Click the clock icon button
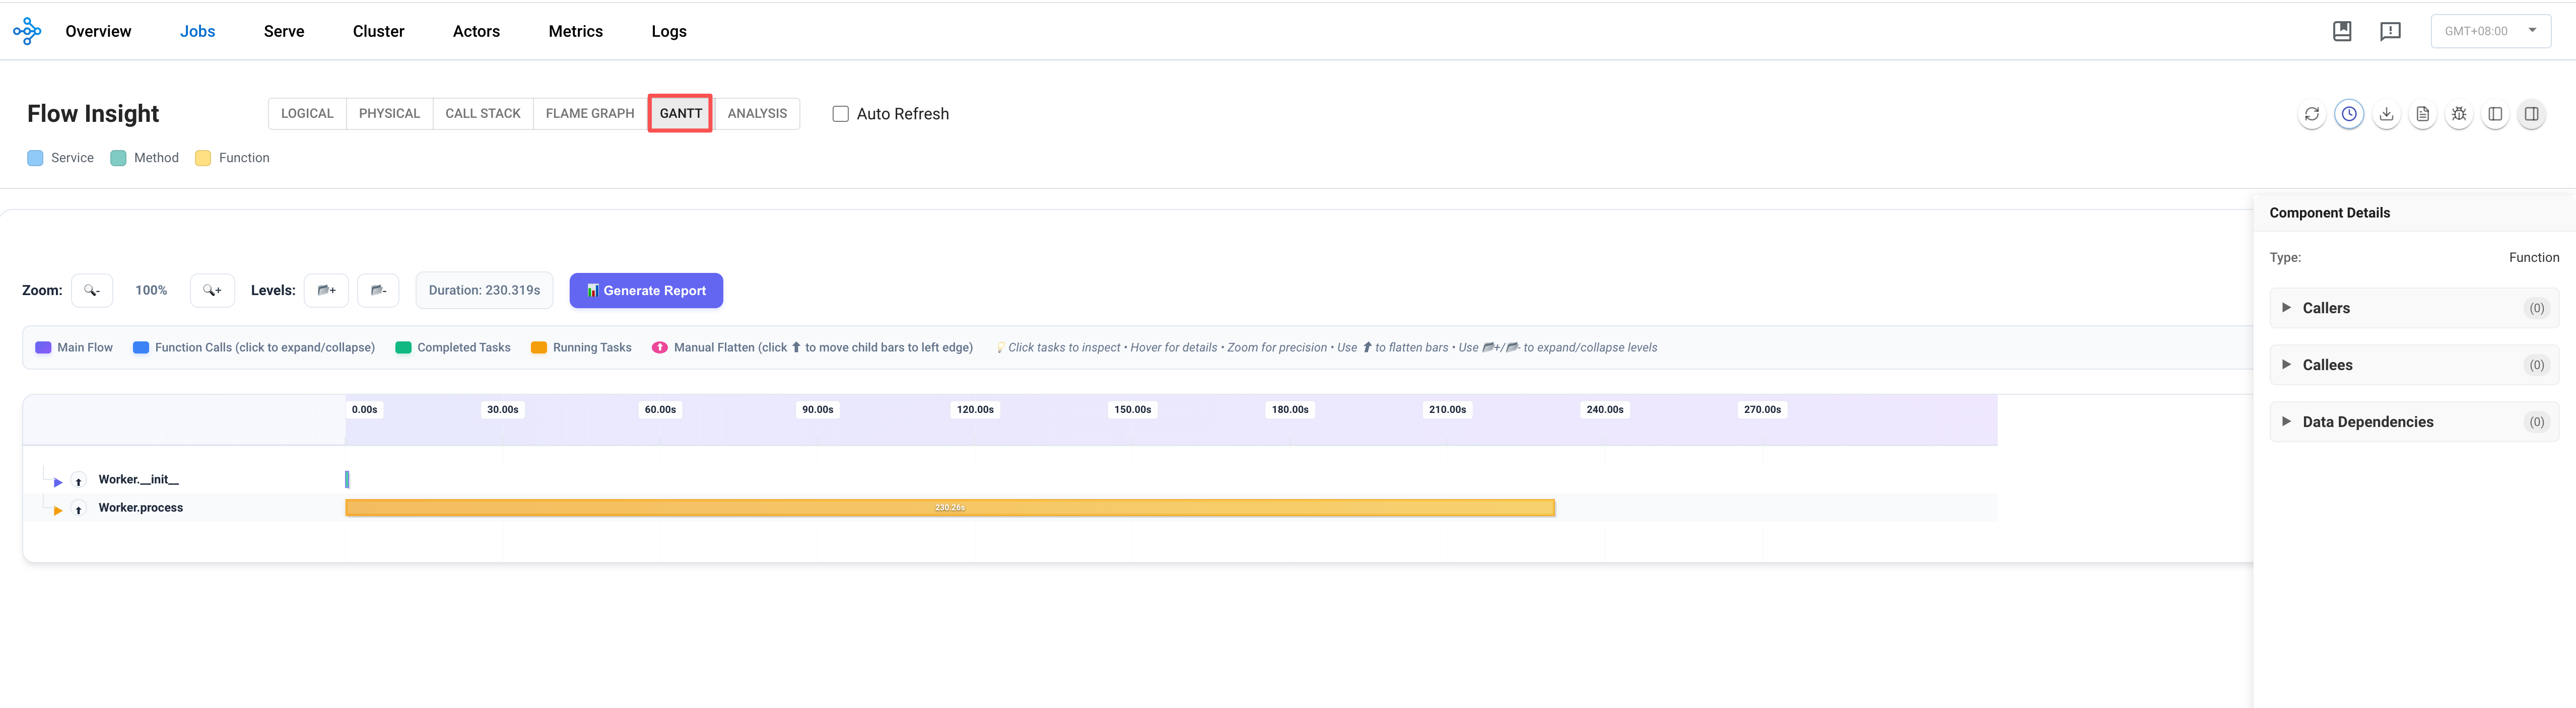The height and width of the screenshot is (708, 2576). 2349,114
